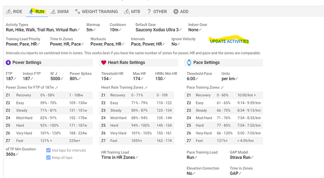
Task: Open the WEIGHT TRAINING tab
Action: (x=96, y=12)
